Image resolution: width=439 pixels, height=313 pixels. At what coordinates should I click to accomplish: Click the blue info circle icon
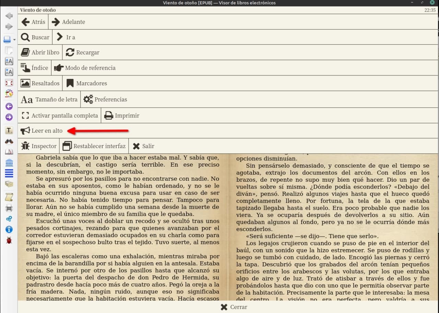point(9,229)
